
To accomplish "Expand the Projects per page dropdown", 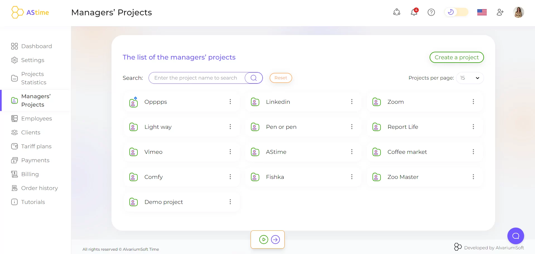I will coord(470,78).
